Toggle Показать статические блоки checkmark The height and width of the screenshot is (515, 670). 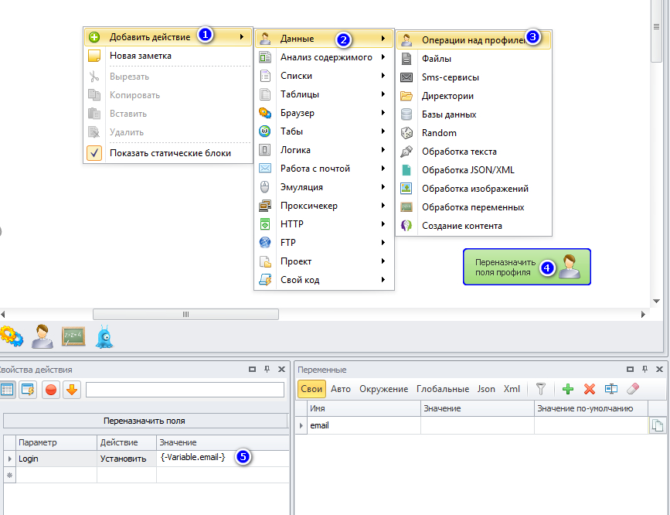[94, 153]
